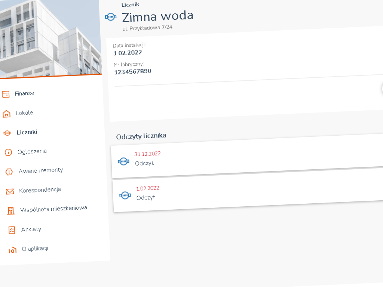Click the building photo banner
This screenshot has width=383, height=287.
50,37
